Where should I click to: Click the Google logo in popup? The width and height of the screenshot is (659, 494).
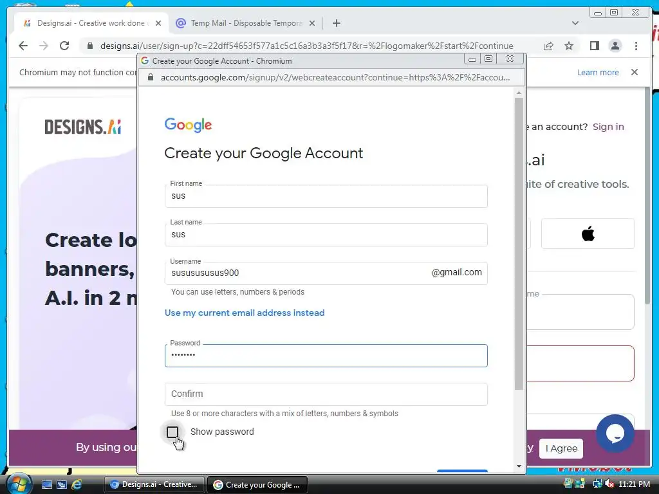point(188,125)
